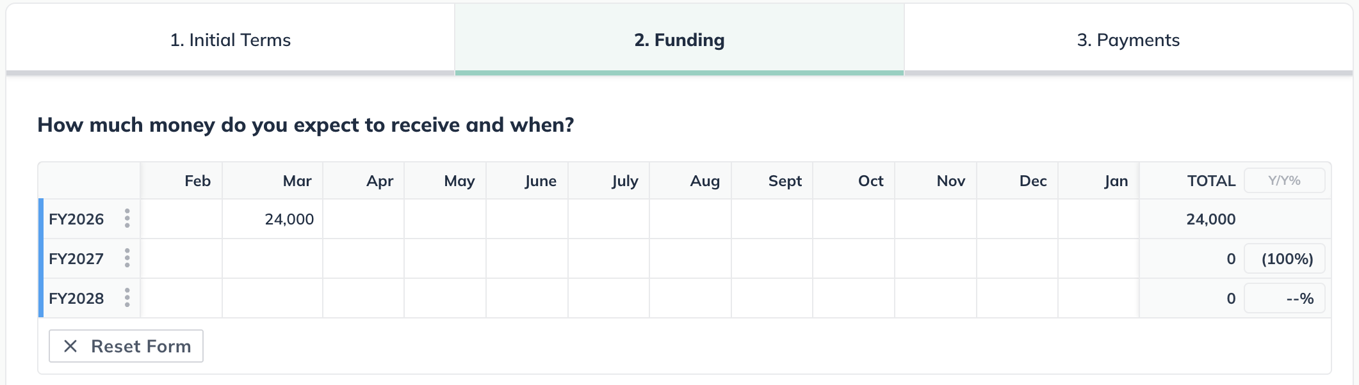The height and width of the screenshot is (385, 1359).
Task: Select the blue bar beside FY2028
Action: click(x=40, y=297)
